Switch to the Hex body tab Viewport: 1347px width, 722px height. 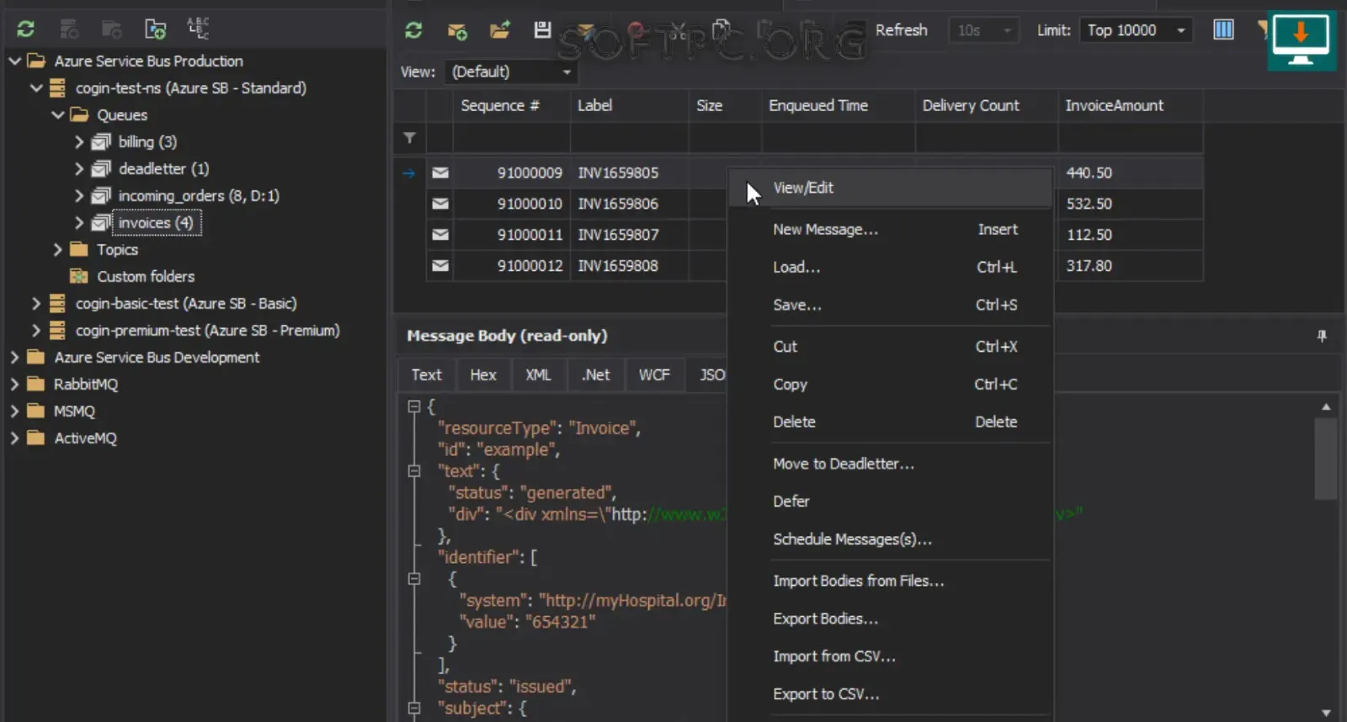coord(483,375)
